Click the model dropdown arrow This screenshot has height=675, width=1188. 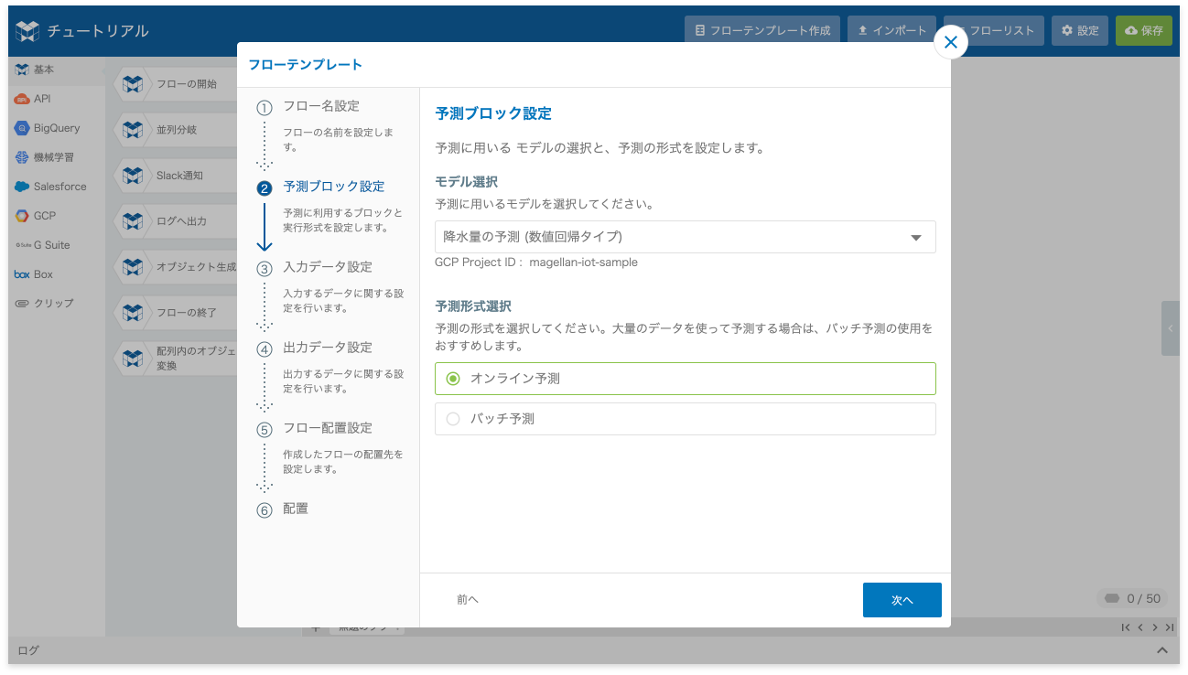click(x=915, y=238)
